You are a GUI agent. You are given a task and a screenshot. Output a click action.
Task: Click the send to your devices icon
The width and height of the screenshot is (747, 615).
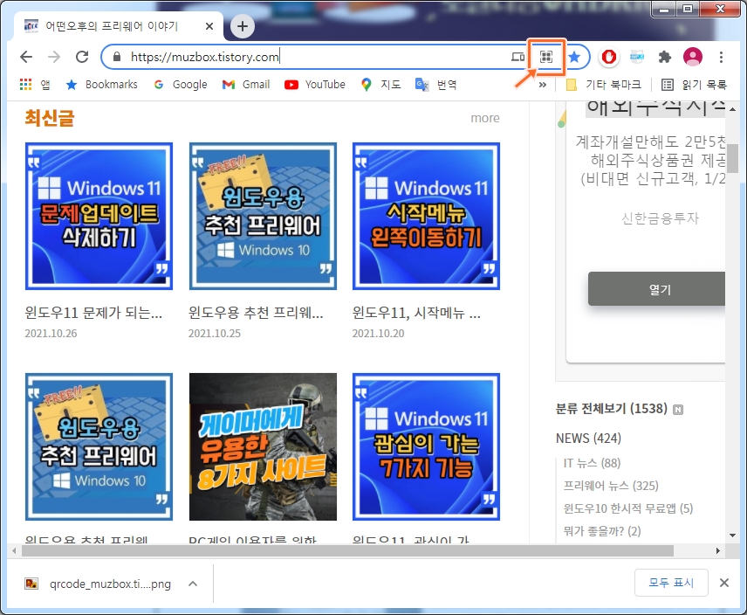517,57
